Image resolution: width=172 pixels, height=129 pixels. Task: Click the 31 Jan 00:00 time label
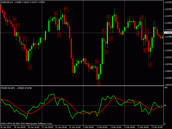(47, 127)
